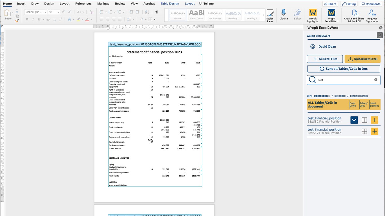Image resolution: width=385 pixels, height=216 pixels.
Task: Justify the text
Action: tap(120, 19)
